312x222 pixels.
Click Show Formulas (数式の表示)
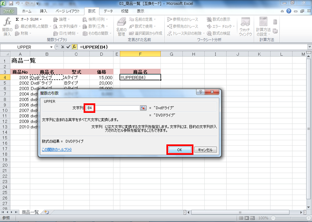pos(218,19)
